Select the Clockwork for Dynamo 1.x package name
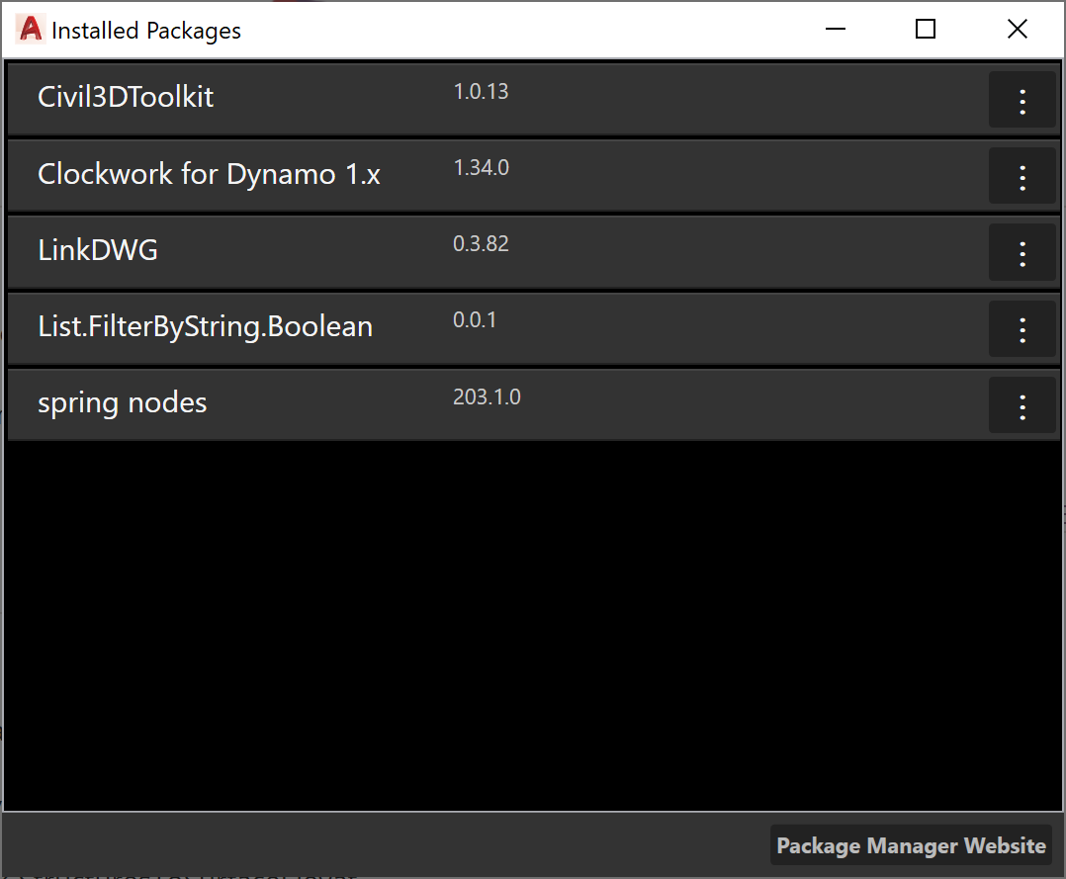This screenshot has height=879, width=1066. point(209,174)
